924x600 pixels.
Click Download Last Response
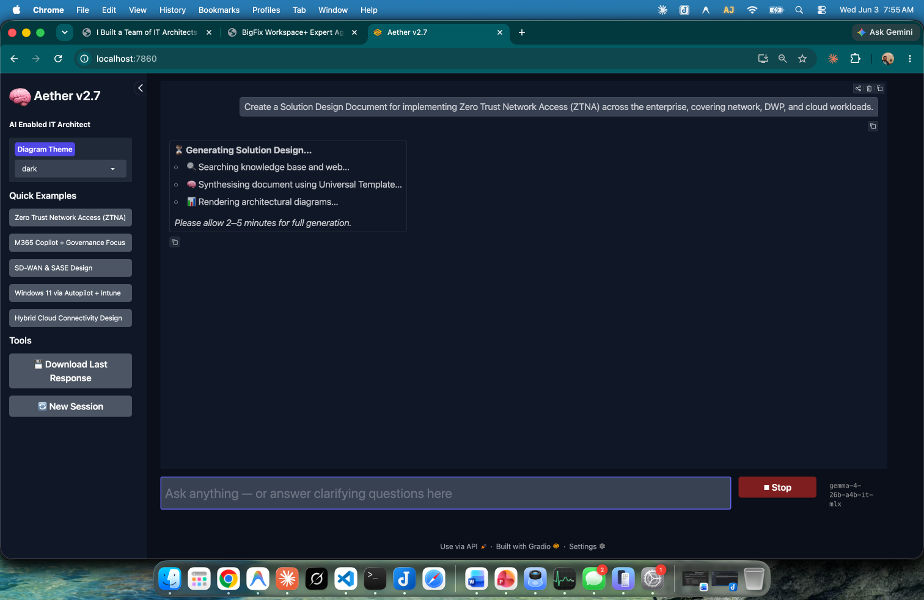(70, 371)
